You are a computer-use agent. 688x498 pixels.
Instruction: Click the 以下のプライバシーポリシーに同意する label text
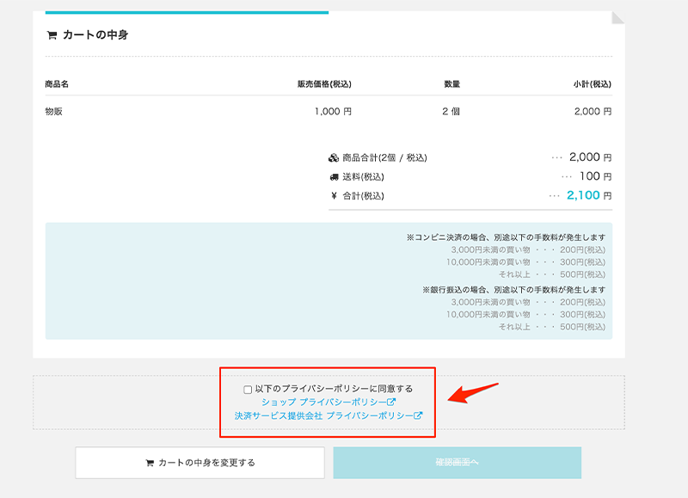click(x=334, y=389)
